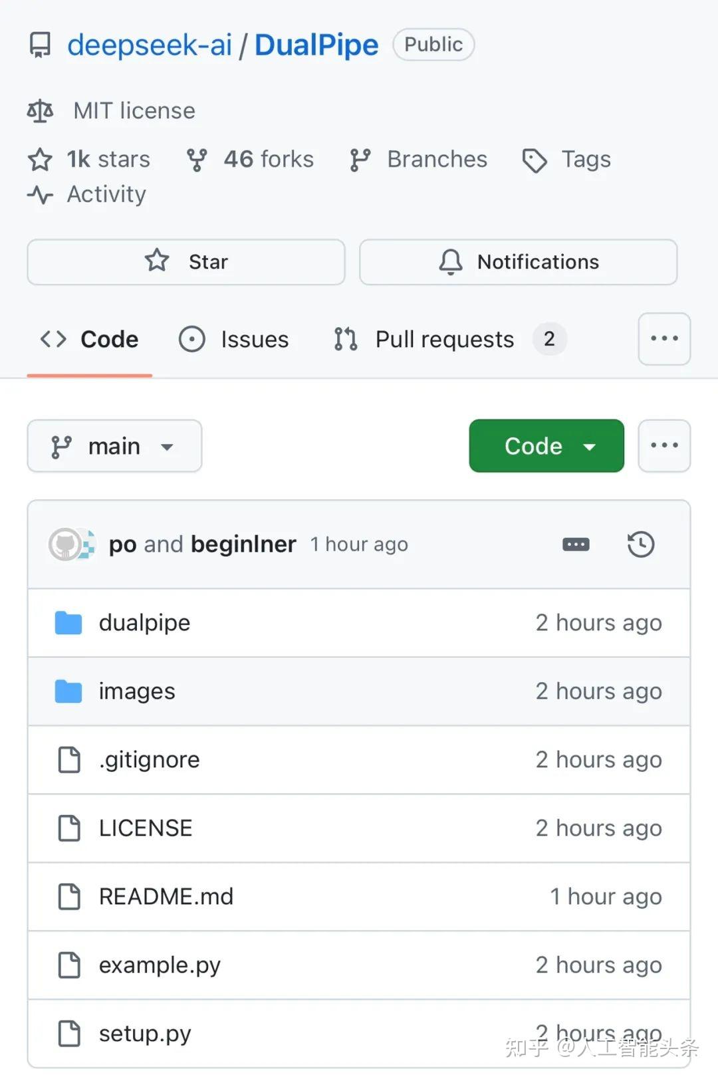Screen dimensions: 718x1077
Task: View the MIT license link
Action: (x=134, y=110)
